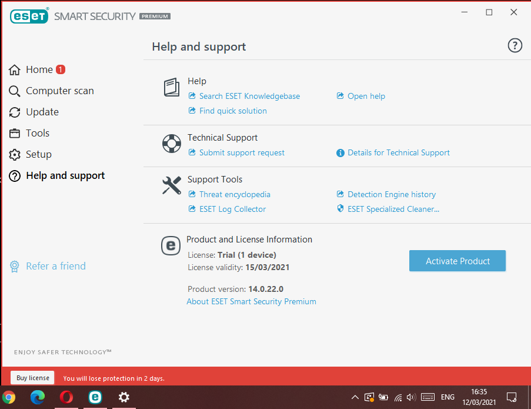The width and height of the screenshot is (531, 409).
Task: Close the ESET window
Action: pyautogui.click(x=514, y=12)
